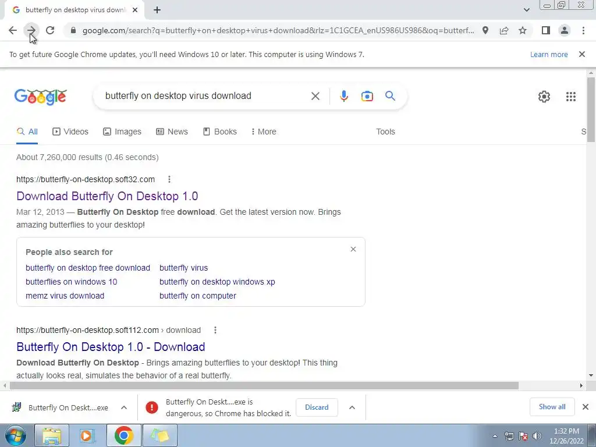Show hidden system tray icons arrow
Screen dimensions: 596x447
[495, 436]
